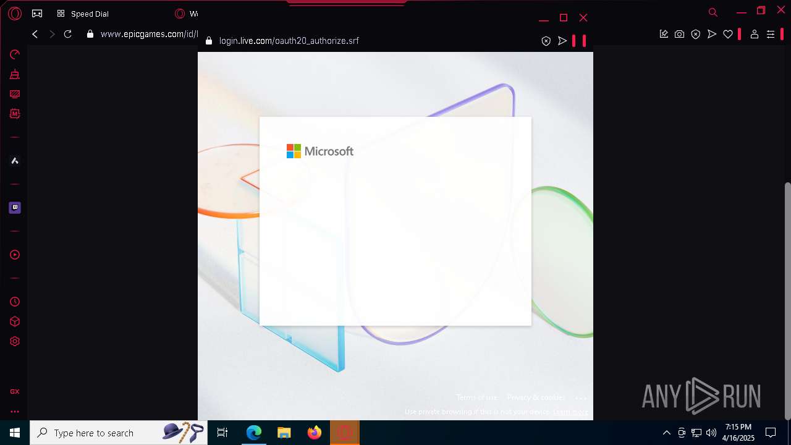Open the Privacy & cookies link
Viewport: 791px width, 445px height.
coord(536,397)
